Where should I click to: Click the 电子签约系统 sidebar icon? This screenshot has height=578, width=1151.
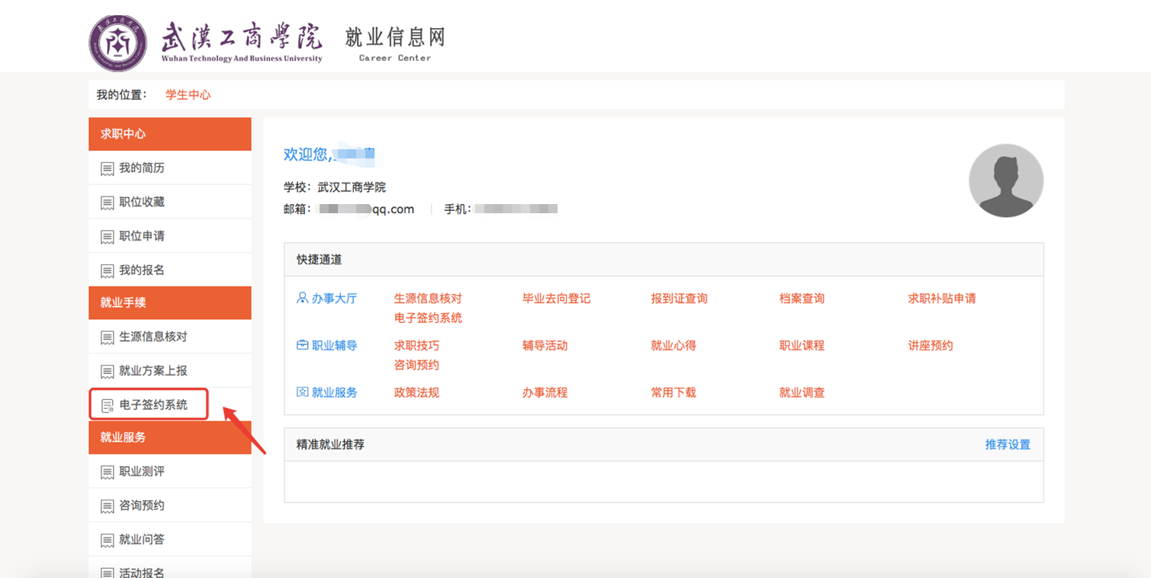click(x=108, y=406)
